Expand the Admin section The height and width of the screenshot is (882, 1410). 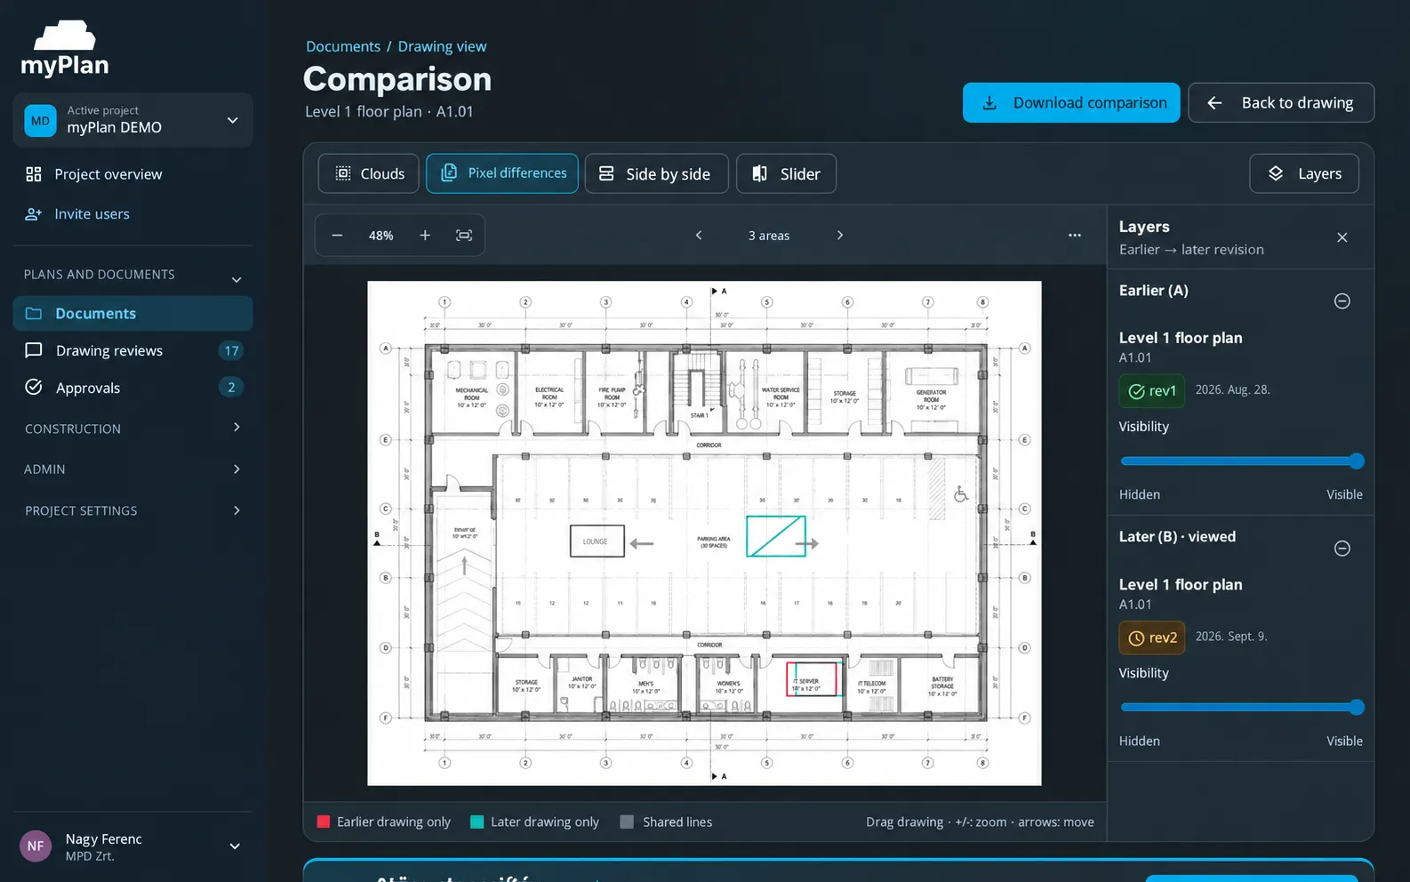(133, 469)
